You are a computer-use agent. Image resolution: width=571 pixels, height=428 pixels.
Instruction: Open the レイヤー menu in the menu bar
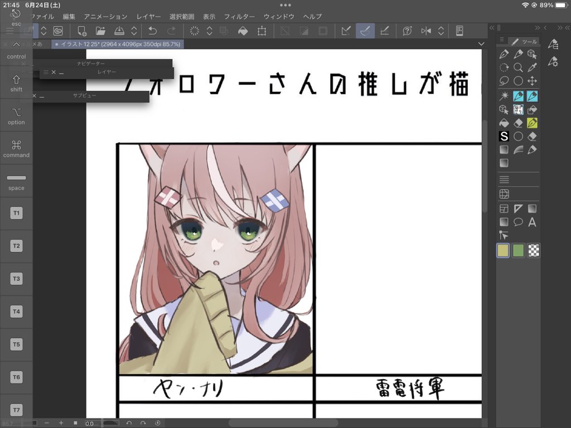[148, 17]
